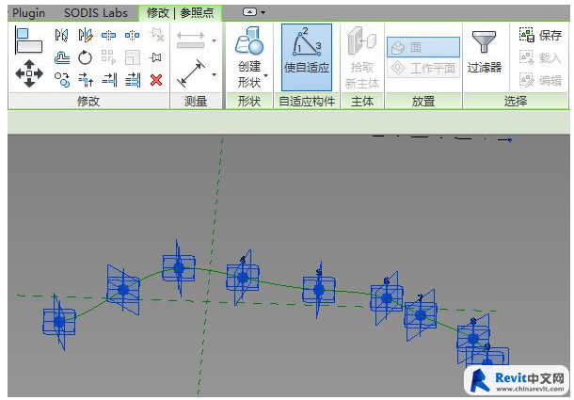Activate the Copy tool
This screenshot has width=574, height=400.
[62, 80]
